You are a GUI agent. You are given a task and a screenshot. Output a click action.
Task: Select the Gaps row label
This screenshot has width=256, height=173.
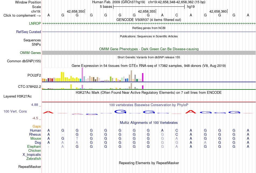click(x=37, y=127)
